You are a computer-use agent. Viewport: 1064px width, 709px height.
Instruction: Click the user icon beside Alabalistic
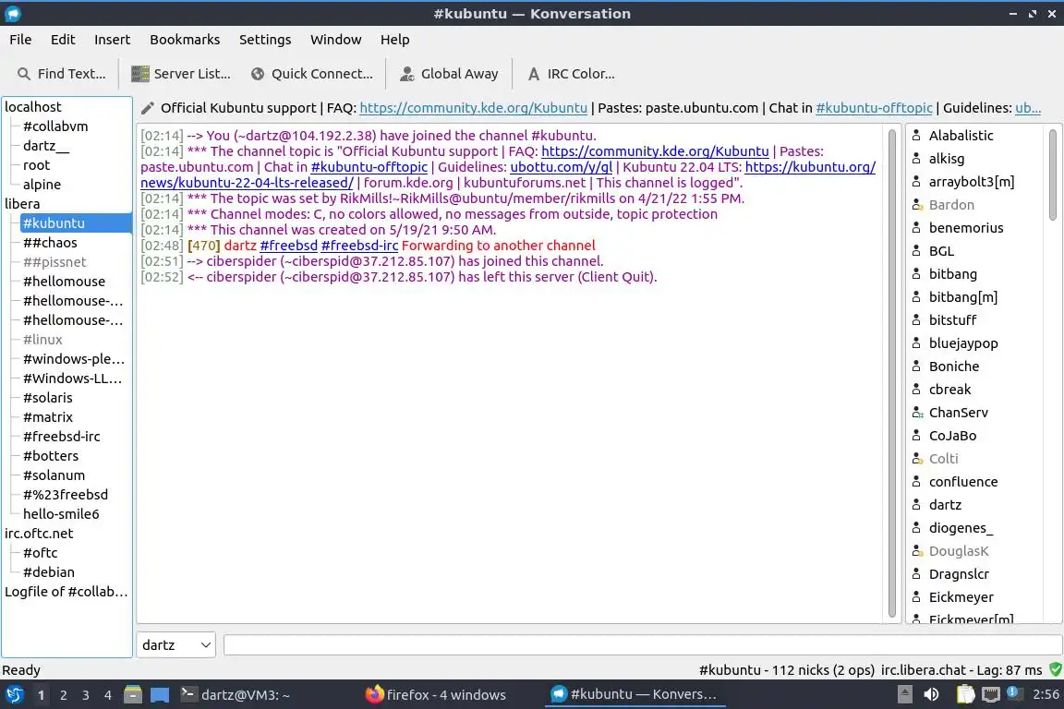click(x=917, y=136)
